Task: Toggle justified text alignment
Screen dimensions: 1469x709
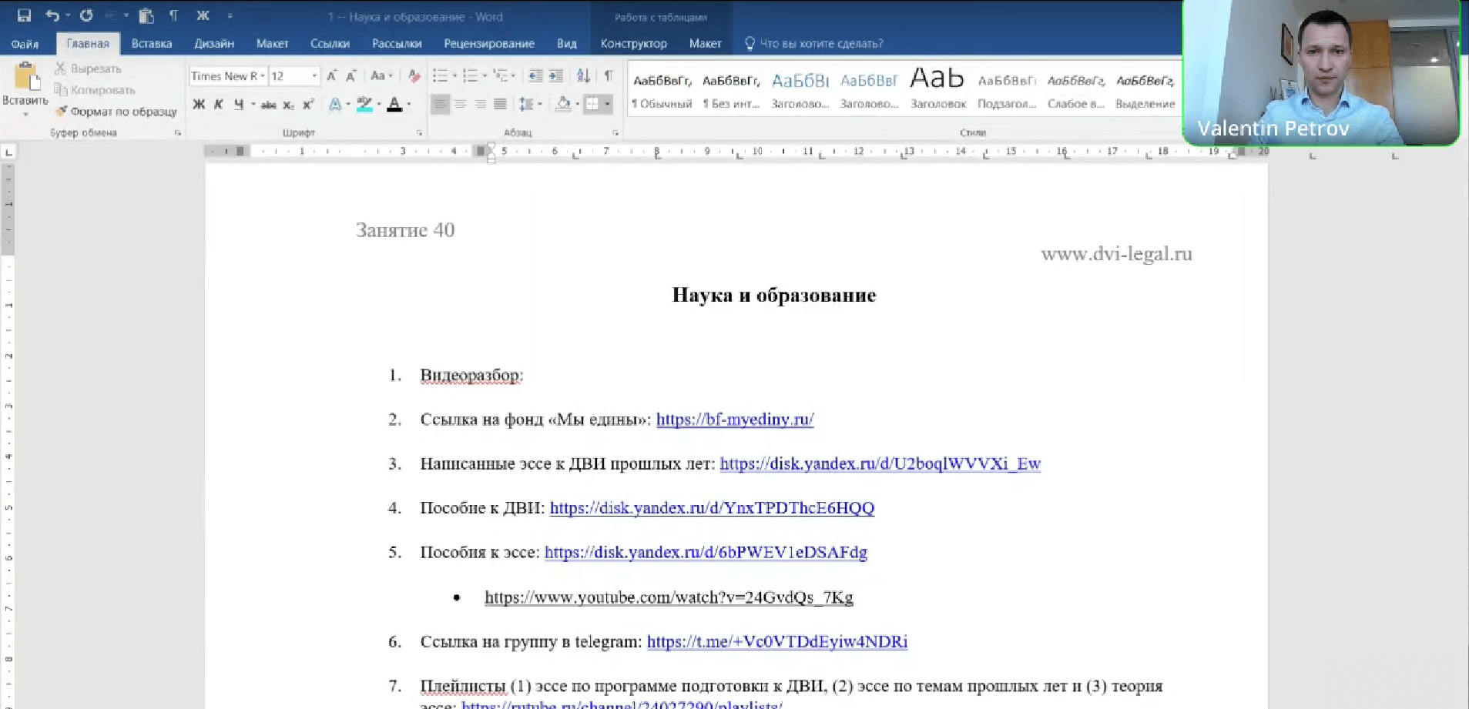Action: coord(501,104)
